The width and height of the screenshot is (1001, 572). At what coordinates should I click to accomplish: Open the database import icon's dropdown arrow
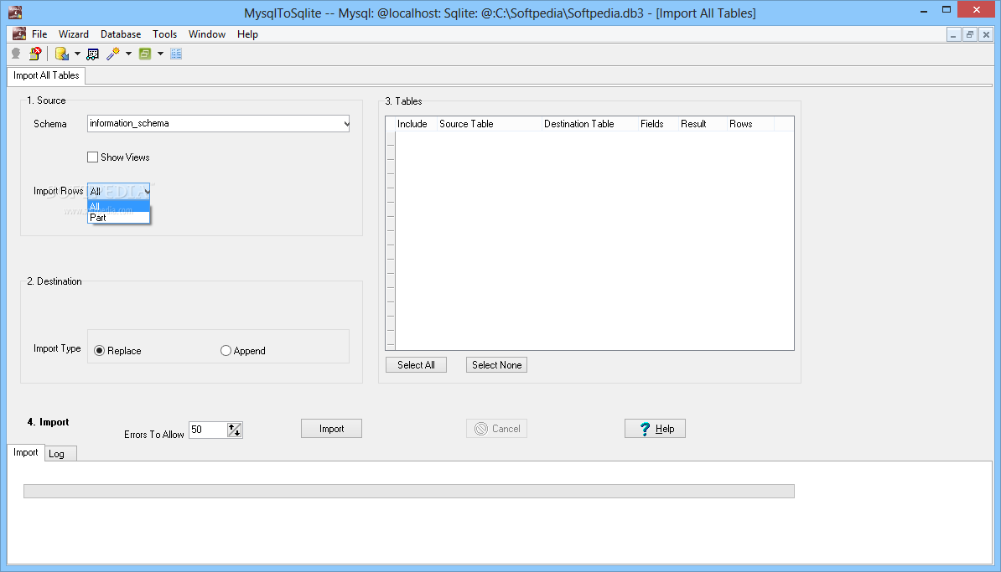[x=77, y=54]
